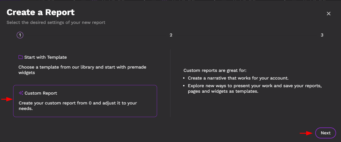Click the 'Explore new ways' bullet point
This screenshot has height=142, width=341.
coord(255,89)
